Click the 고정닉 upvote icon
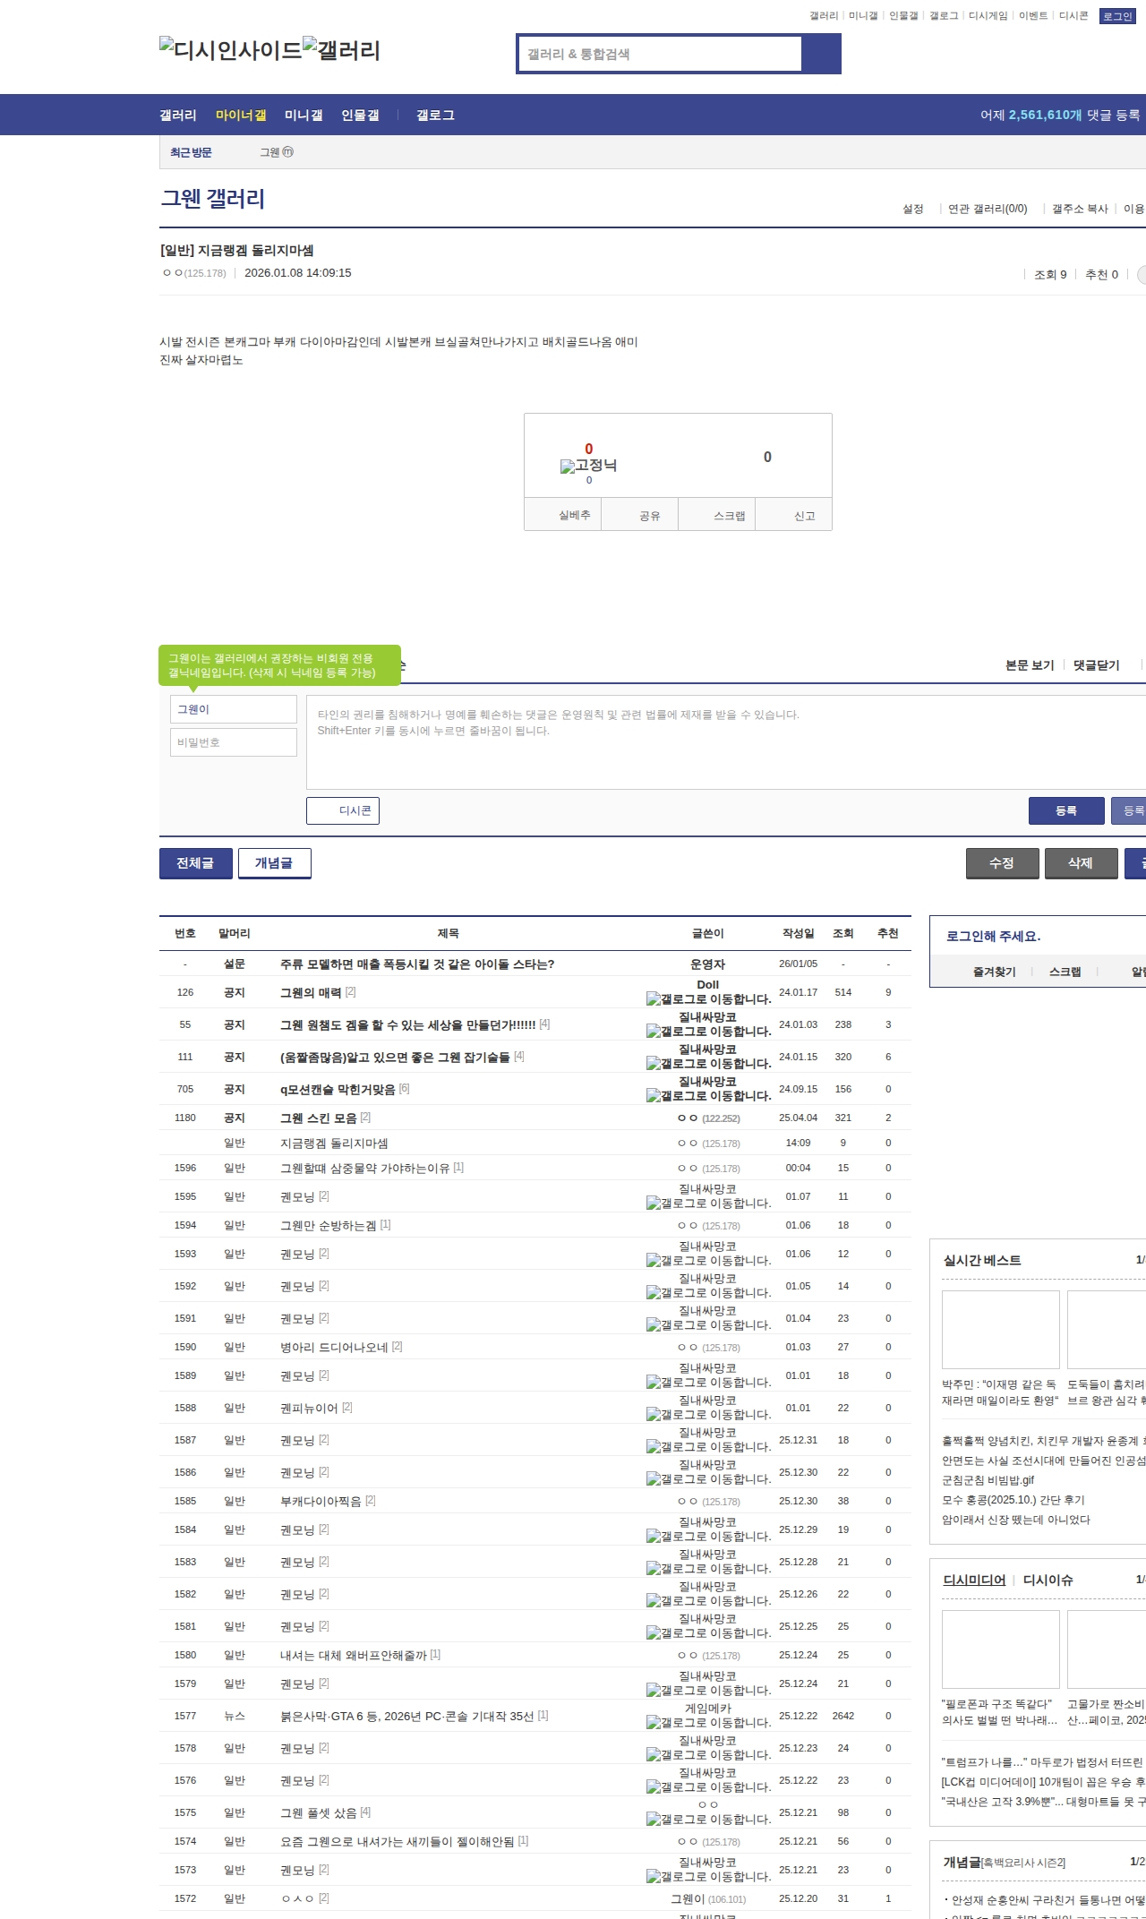 point(567,467)
